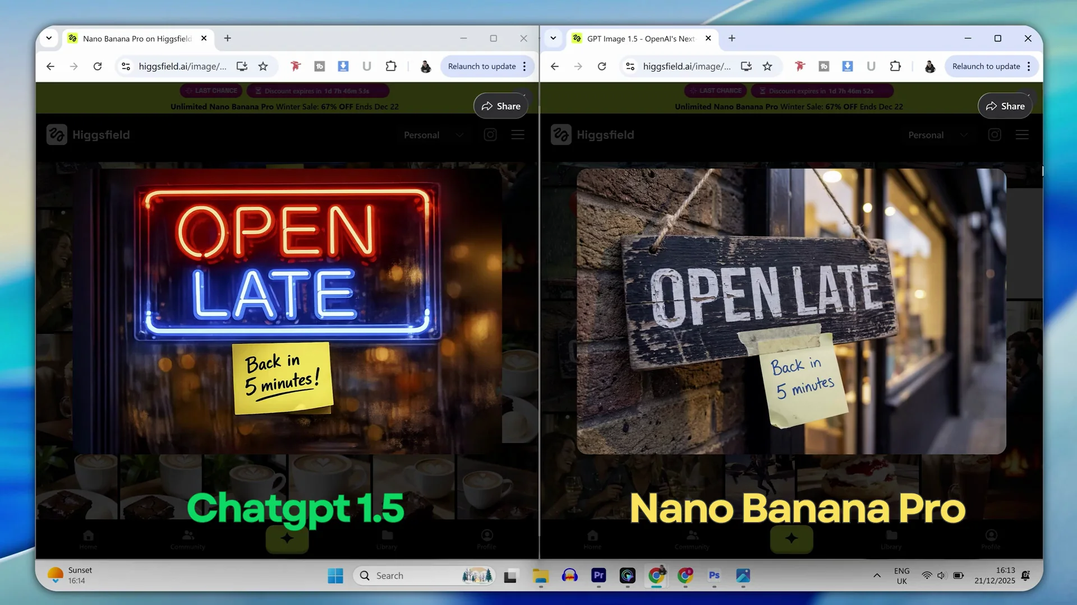Viewport: 1077px width, 605px height.
Task: Select the Nano Banana Pro tab
Action: pos(137,39)
